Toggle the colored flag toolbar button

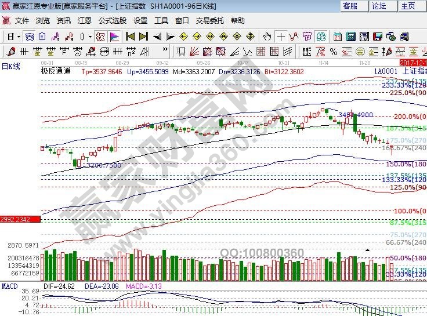pyautogui.click(x=114, y=37)
